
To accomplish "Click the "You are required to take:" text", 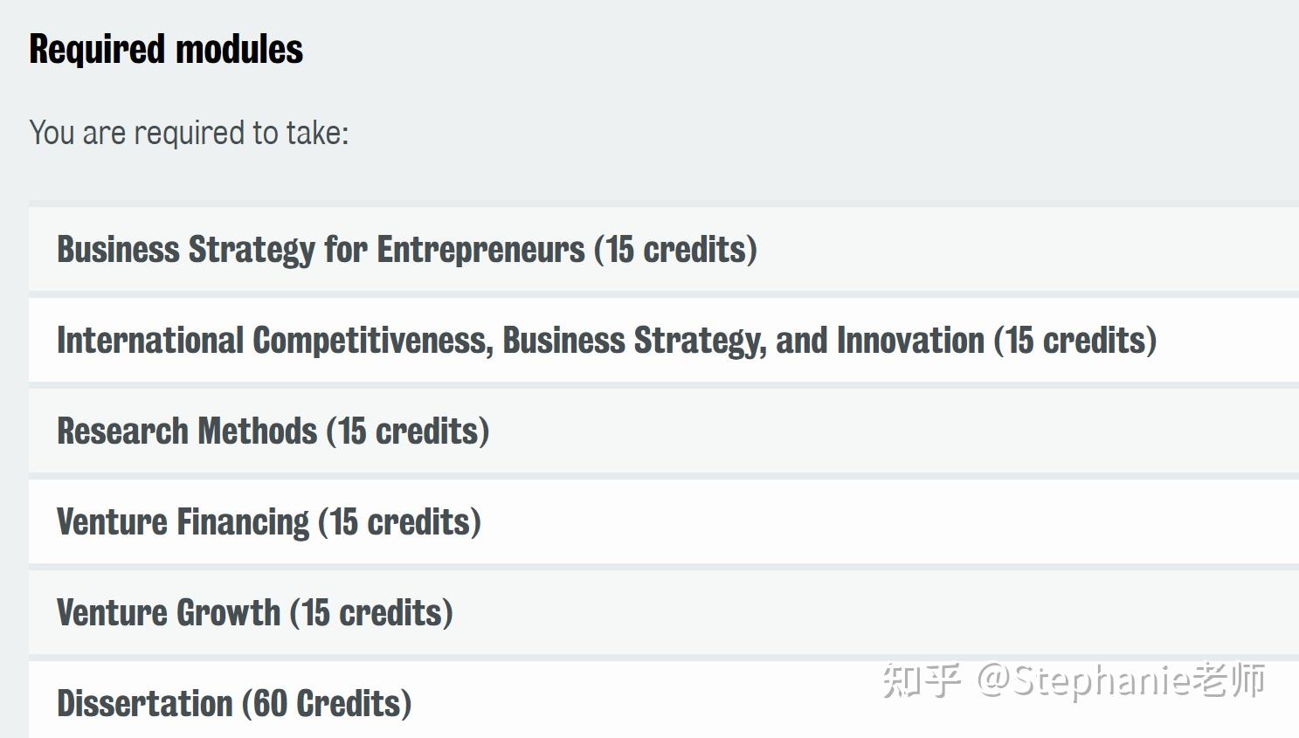I will click(x=189, y=133).
